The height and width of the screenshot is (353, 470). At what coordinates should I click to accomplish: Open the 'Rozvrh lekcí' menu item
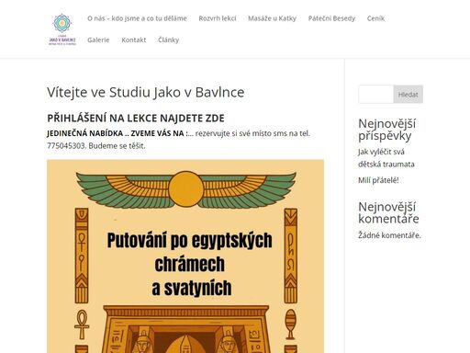coord(218,18)
